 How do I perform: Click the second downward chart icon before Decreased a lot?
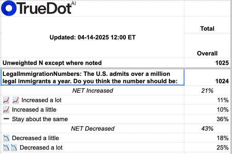[x=14, y=147]
